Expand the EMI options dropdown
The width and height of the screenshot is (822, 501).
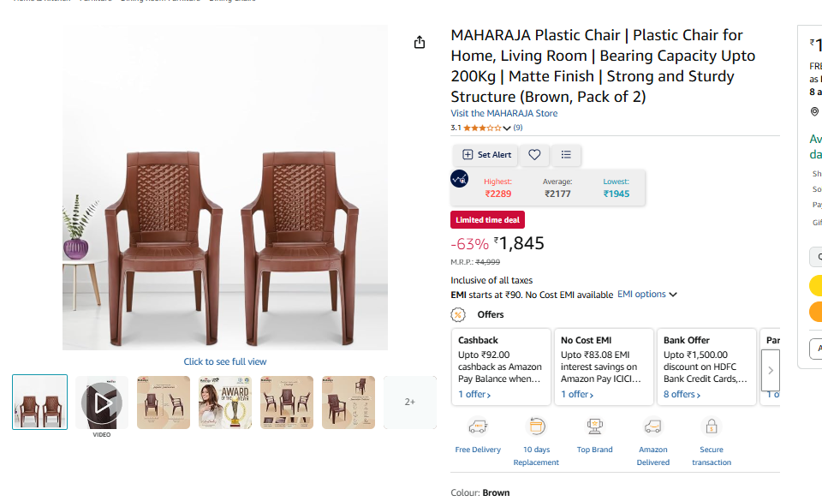coord(647,295)
